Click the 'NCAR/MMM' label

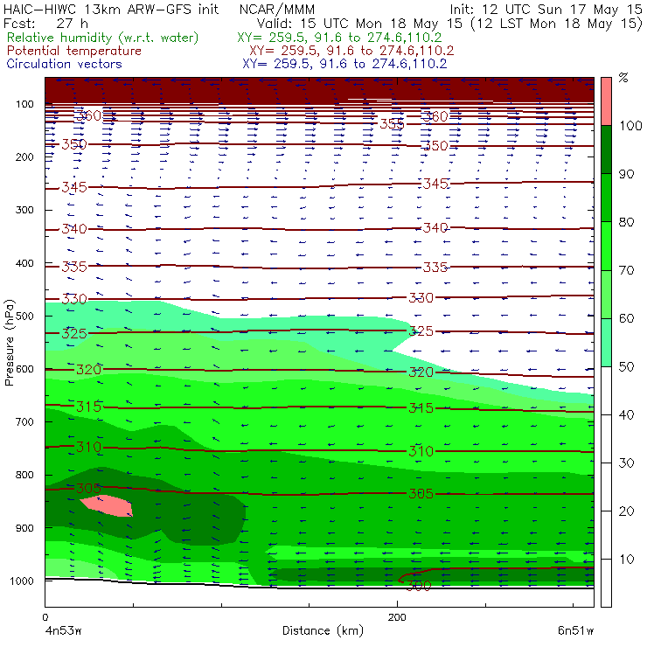tap(277, 9)
